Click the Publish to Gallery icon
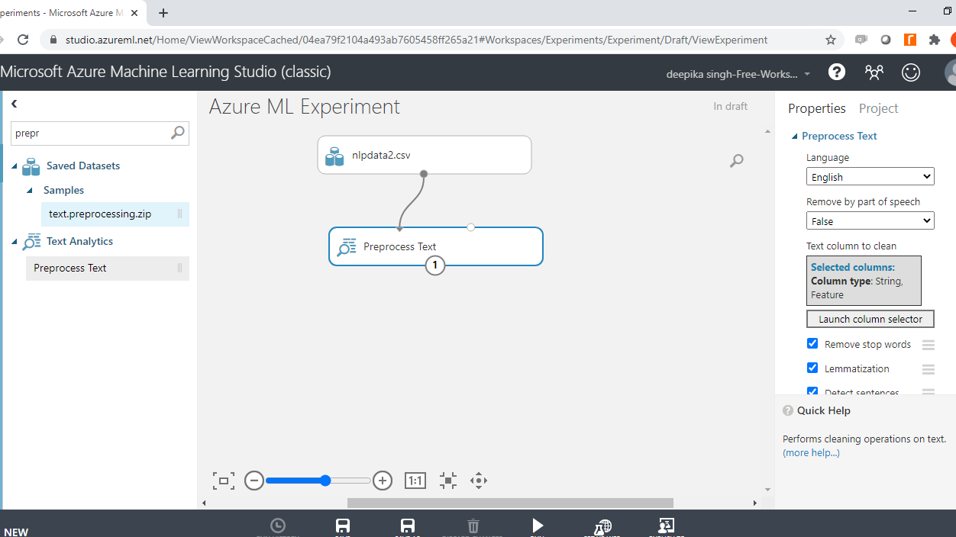 [x=666, y=526]
